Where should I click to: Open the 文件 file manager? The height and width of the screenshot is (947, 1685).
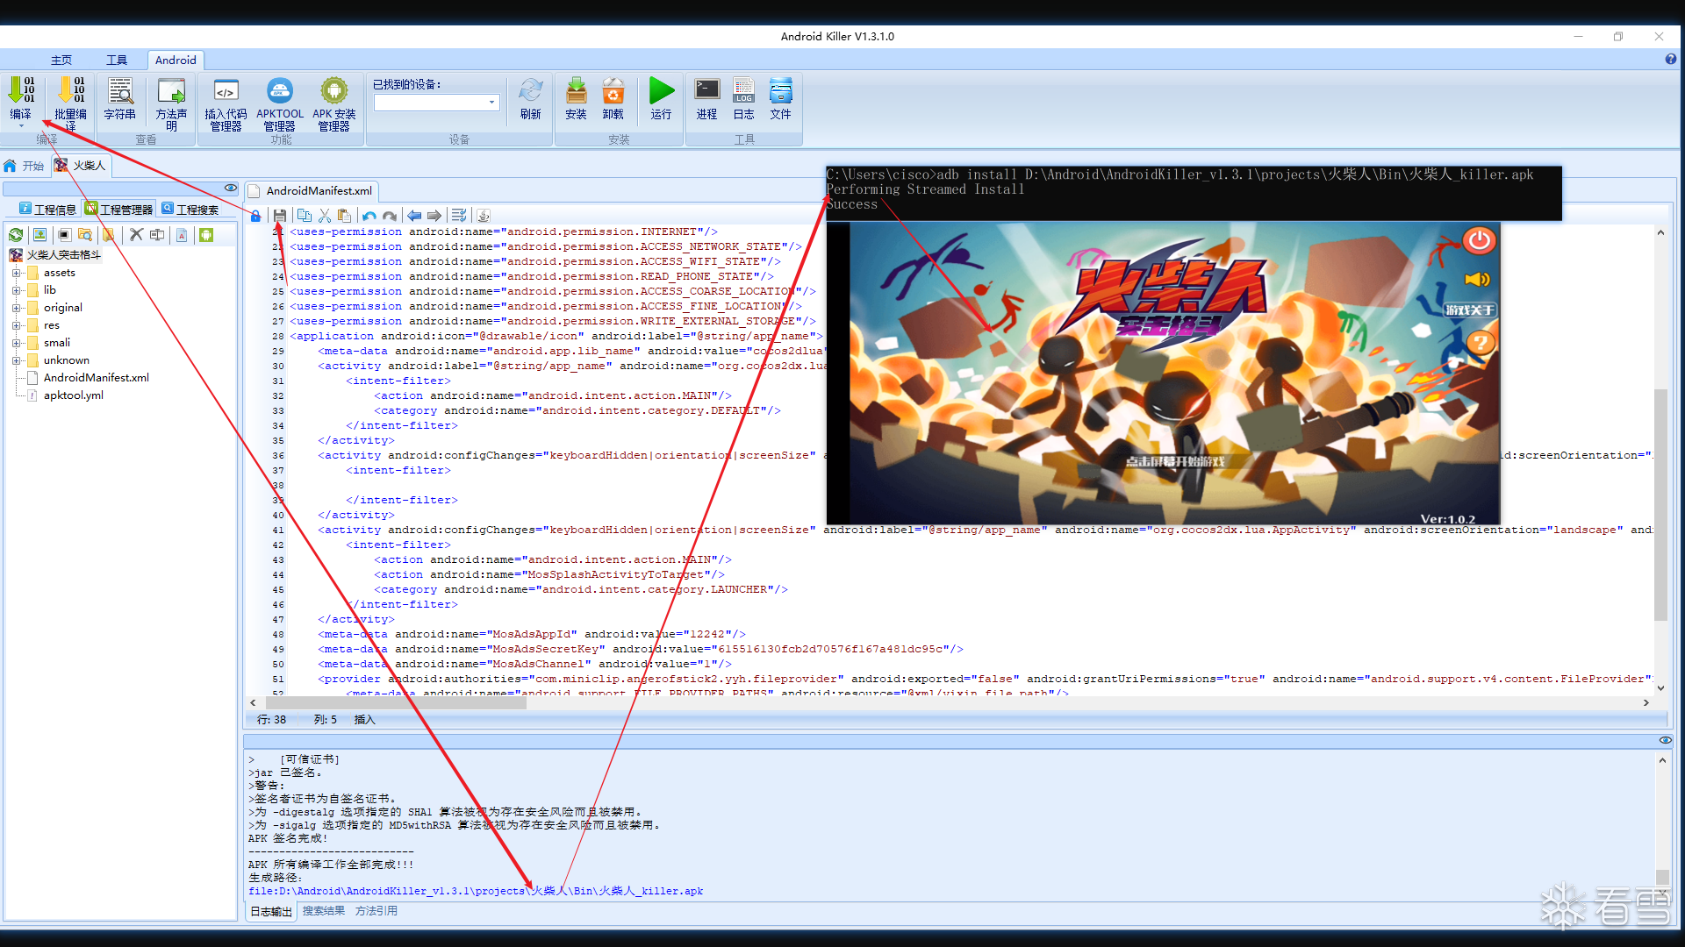[x=780, y=97]
